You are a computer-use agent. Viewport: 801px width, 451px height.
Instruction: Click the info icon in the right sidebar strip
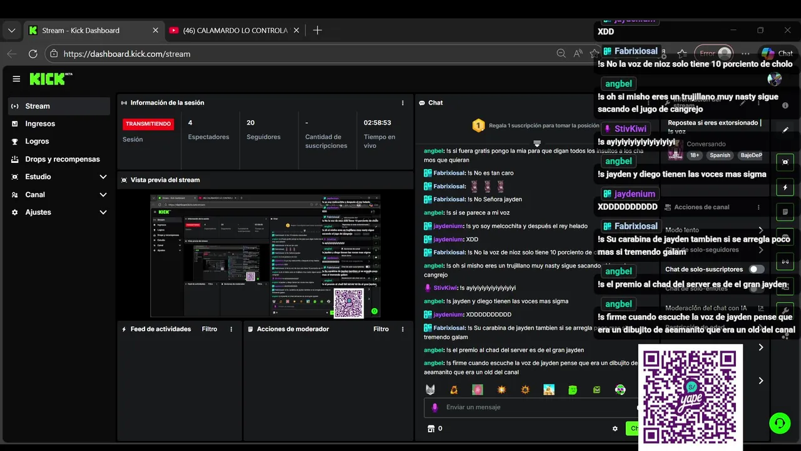785,106
